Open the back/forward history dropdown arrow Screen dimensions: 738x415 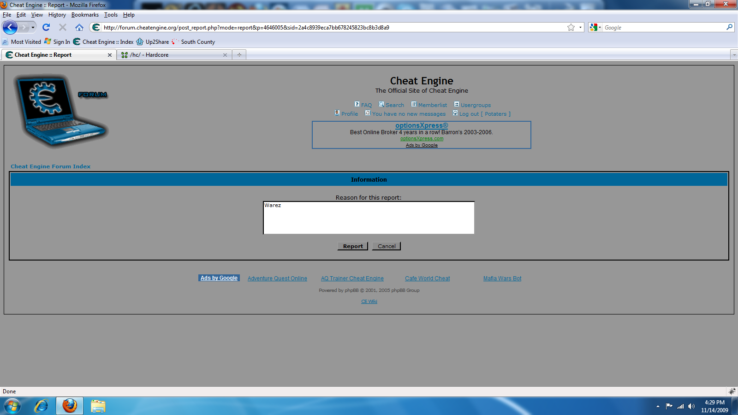coord(33,28)
